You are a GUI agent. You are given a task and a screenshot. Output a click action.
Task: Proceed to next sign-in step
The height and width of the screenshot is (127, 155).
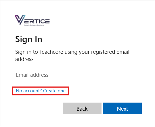[x=122, y=108]
